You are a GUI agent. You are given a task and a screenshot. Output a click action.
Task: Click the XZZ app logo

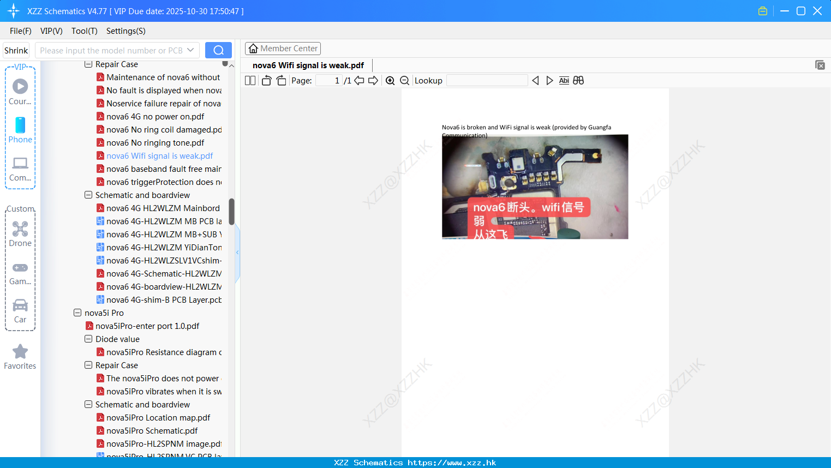(14, 11)
